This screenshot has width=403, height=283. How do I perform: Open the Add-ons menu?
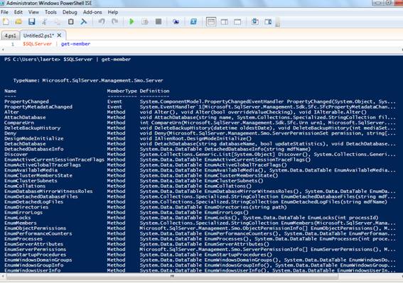tap(92, 12)
